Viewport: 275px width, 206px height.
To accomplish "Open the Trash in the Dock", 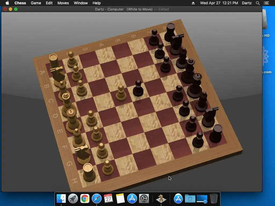I will 214,199.
